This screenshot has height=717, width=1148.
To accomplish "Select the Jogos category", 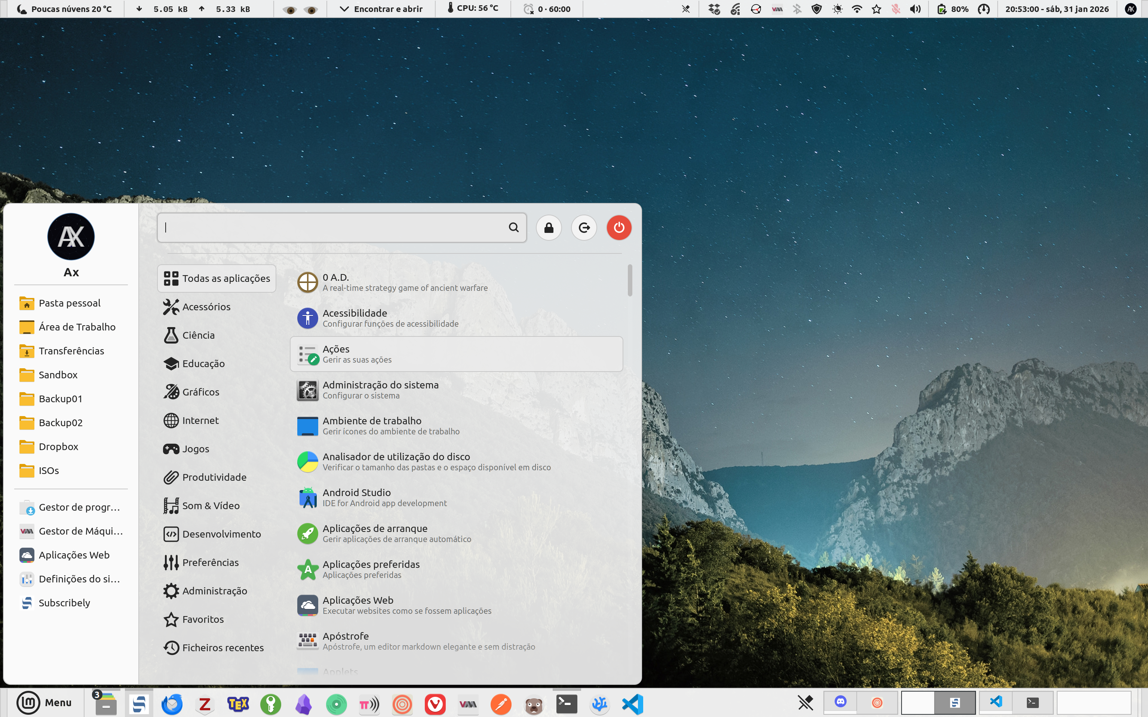I will coord(195,449).
